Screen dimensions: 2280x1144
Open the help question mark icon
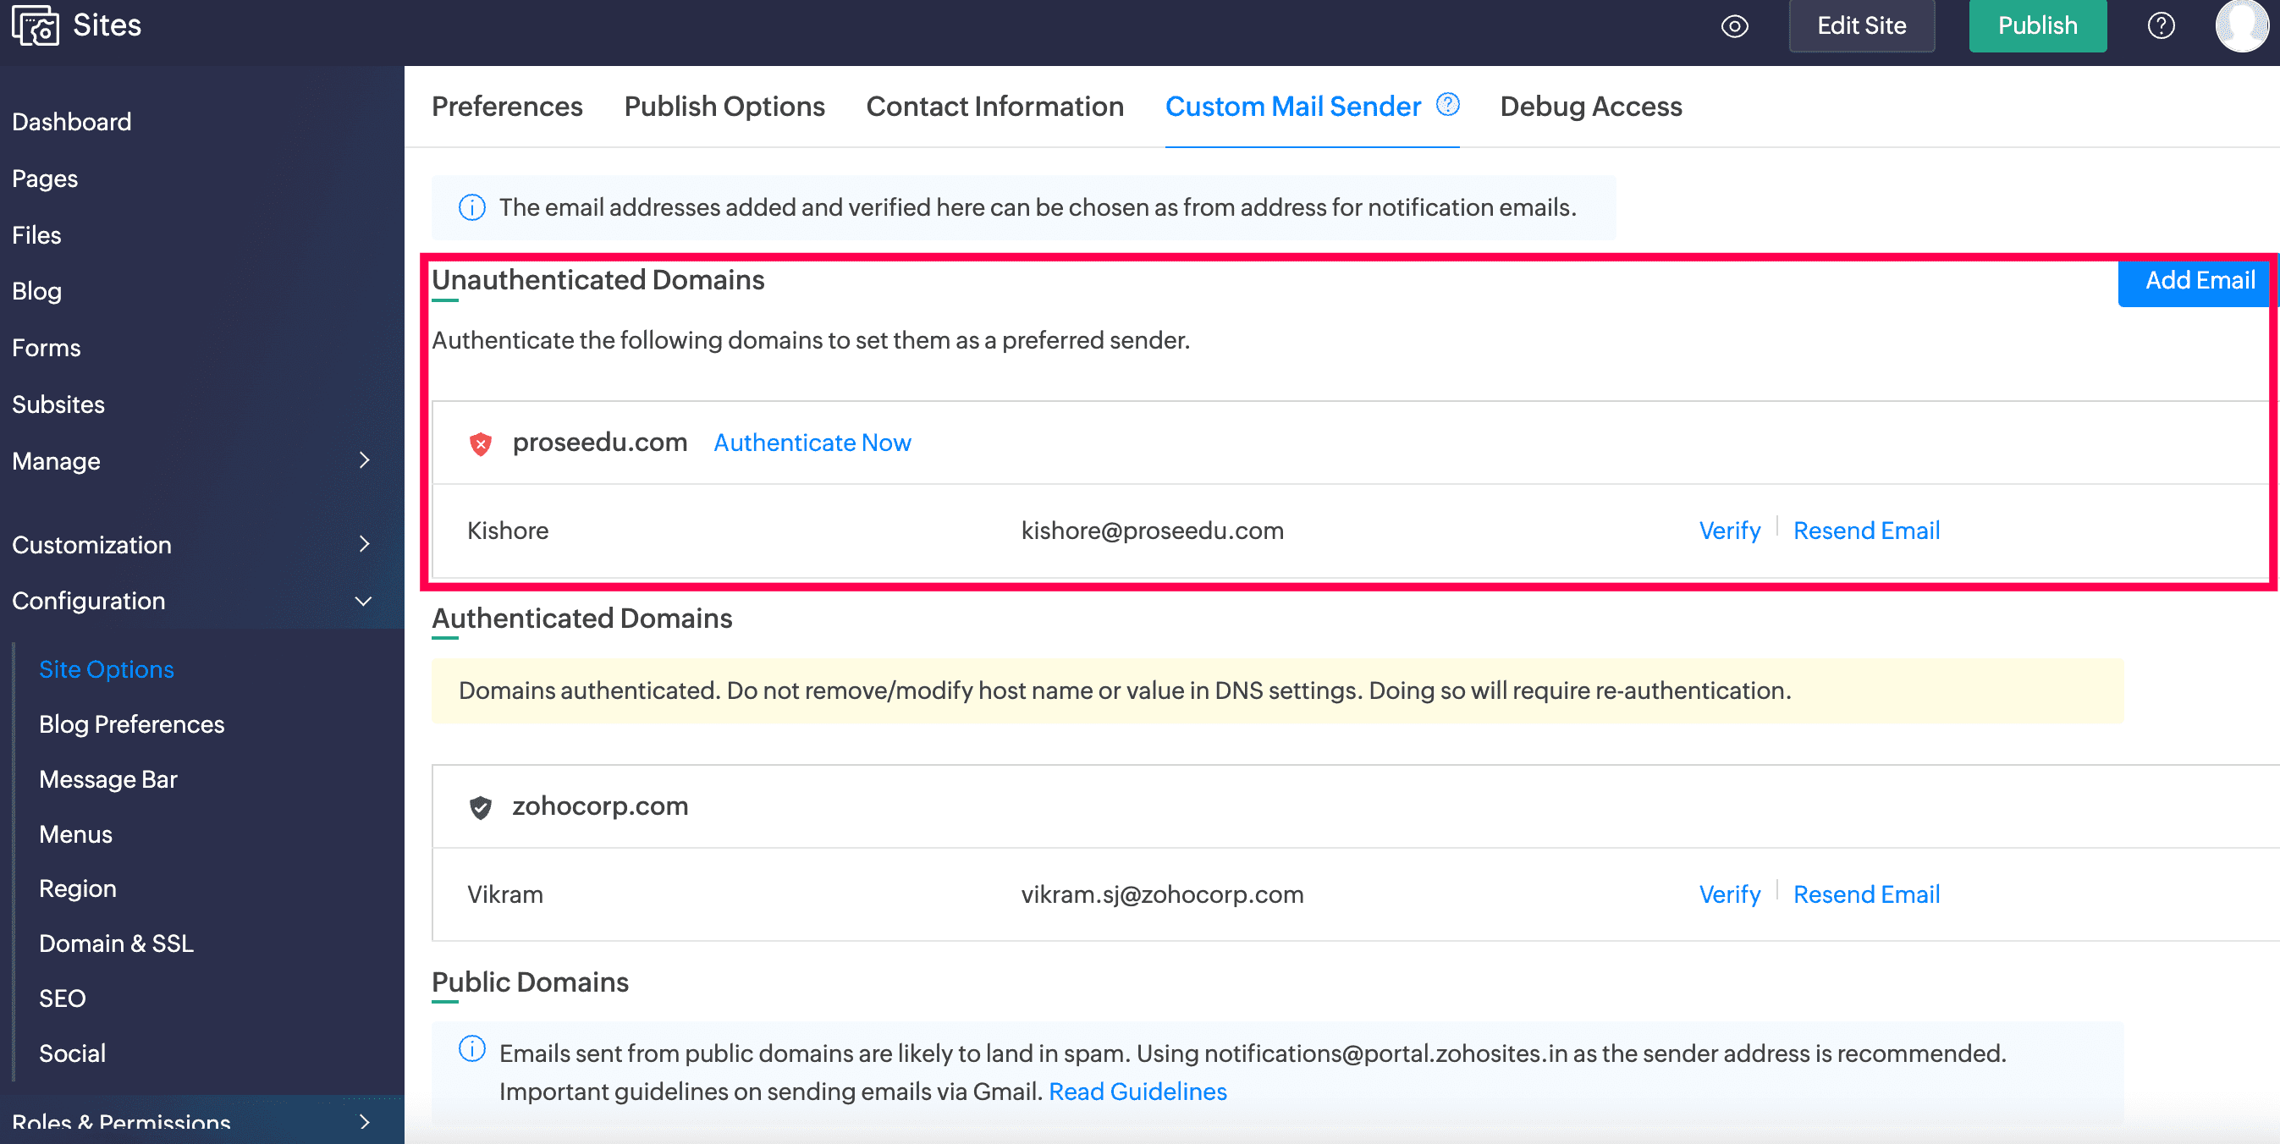(x=2161, y=25)
